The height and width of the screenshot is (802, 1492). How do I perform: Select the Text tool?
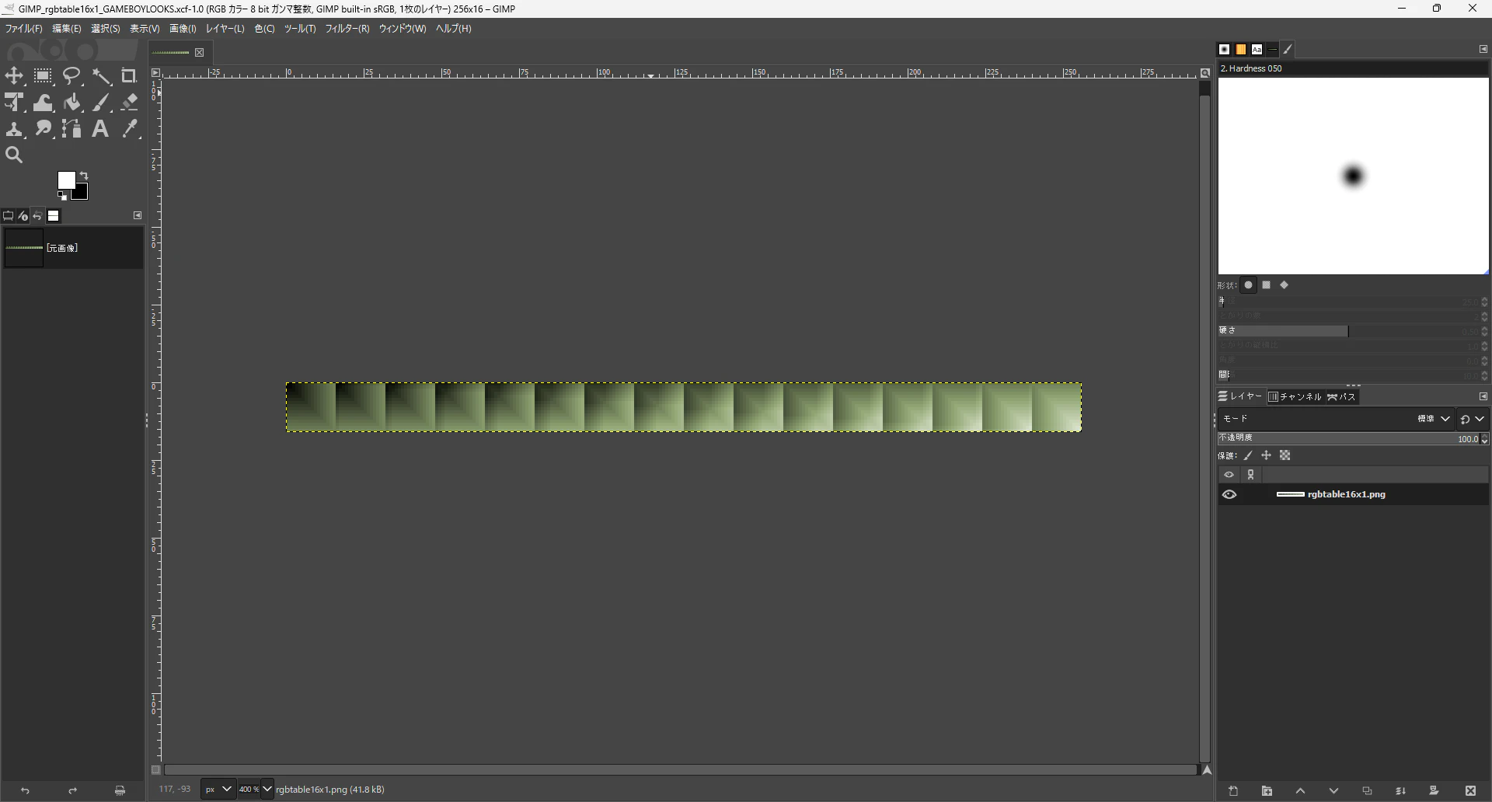tap(101, 129)
